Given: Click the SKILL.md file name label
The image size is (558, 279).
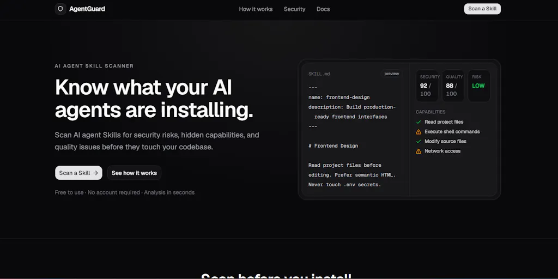Looking at the screenshot, I should pos(319,74).
